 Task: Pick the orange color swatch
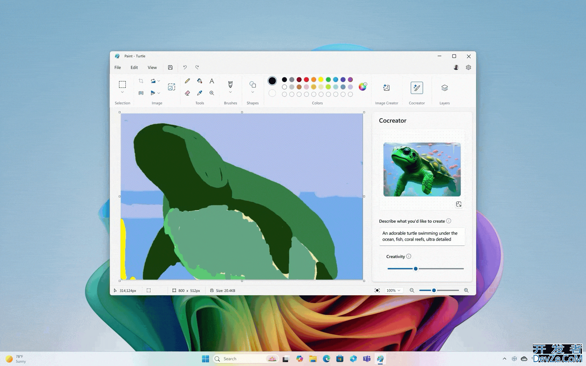314,80
